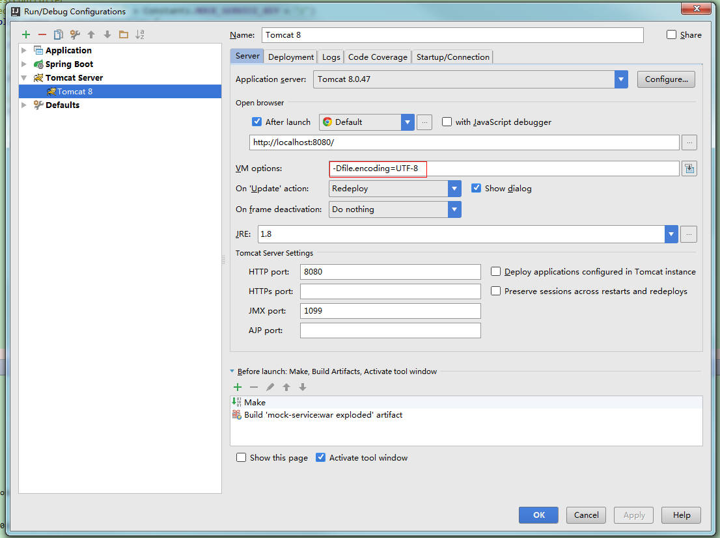The width and height of the screenshot is (720, 538).
Task: Check Show this page checkbox
Action: click(241, 458)
